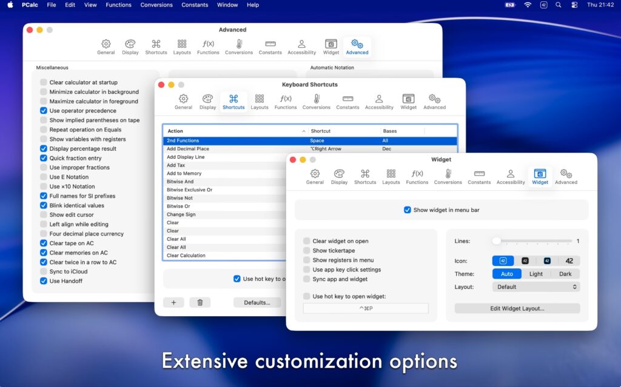Open the Conversions menu in the menu bar
The width and height of the screenshot is (621, 387).
tap(156, 5)
